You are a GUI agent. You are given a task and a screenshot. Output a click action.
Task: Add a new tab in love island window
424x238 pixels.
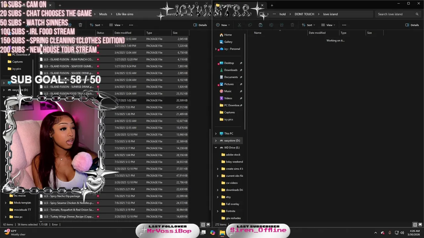coord(272,5)
